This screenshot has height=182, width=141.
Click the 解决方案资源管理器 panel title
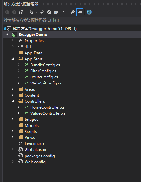pyautogui.click(x=21, y=4)
